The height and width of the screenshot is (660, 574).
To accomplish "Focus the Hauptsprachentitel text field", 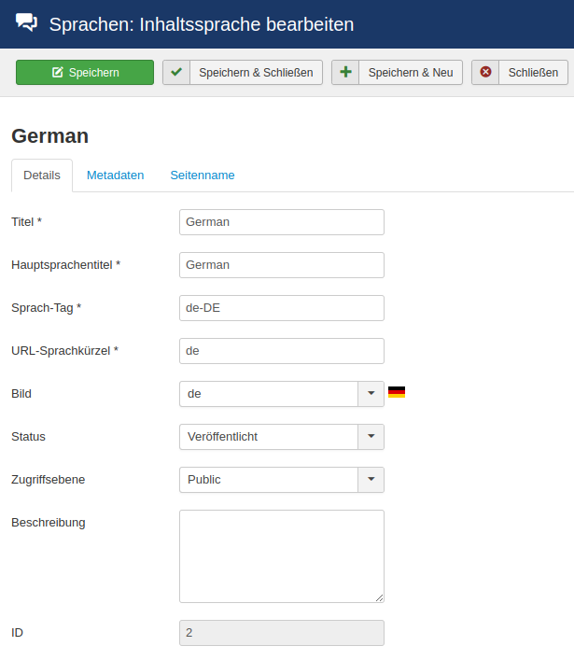I will 281,265.
